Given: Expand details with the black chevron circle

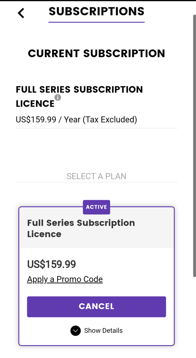Looking at the screenshot, I should (x=76, y=331).
